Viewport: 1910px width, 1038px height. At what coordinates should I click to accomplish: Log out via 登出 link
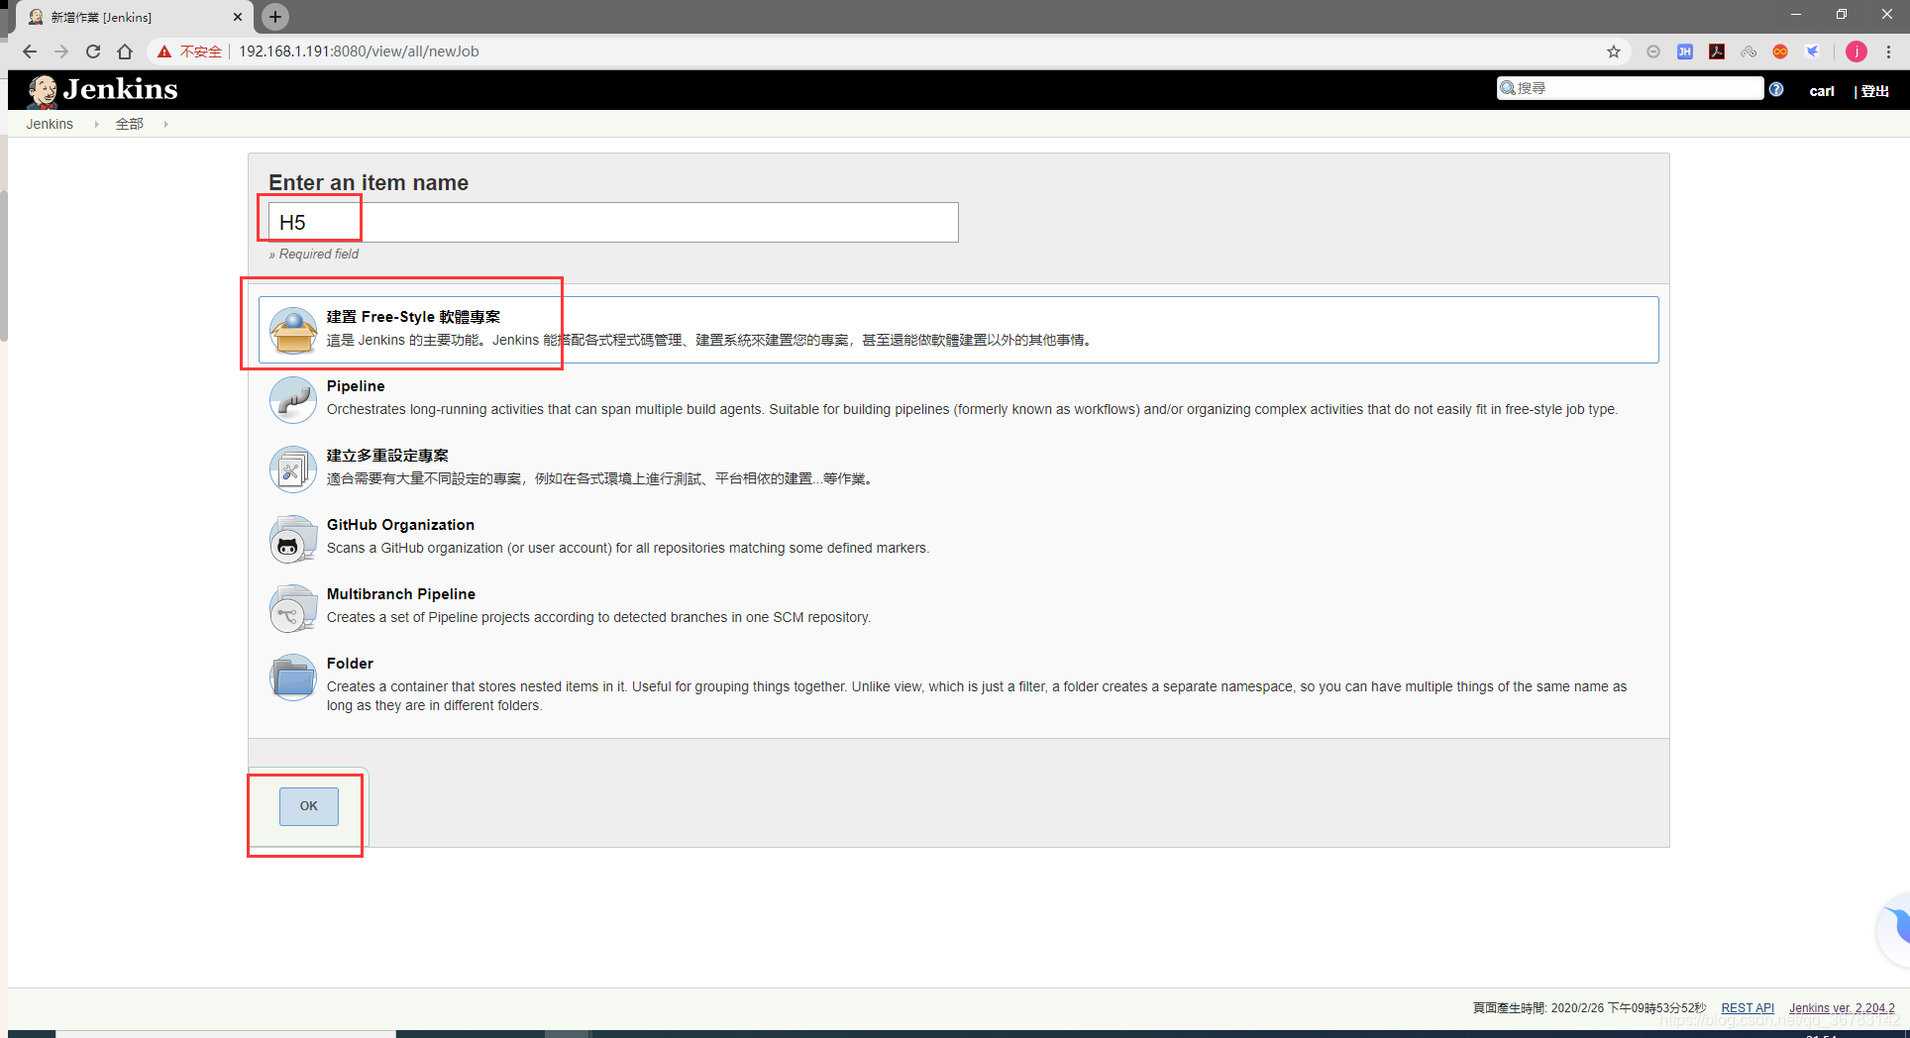tap(1875, 91)
